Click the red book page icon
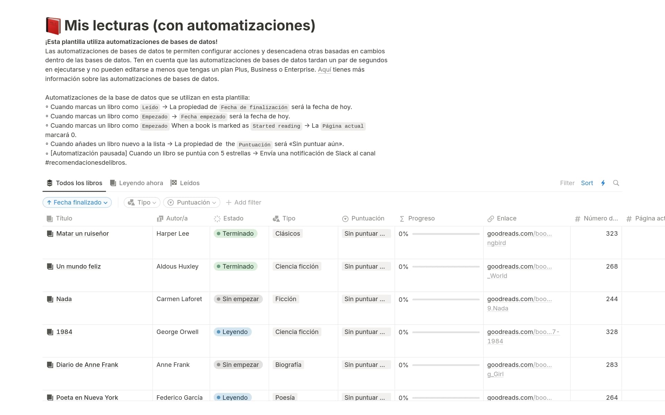This screenshot has width=665, height=415. (53, 26)
